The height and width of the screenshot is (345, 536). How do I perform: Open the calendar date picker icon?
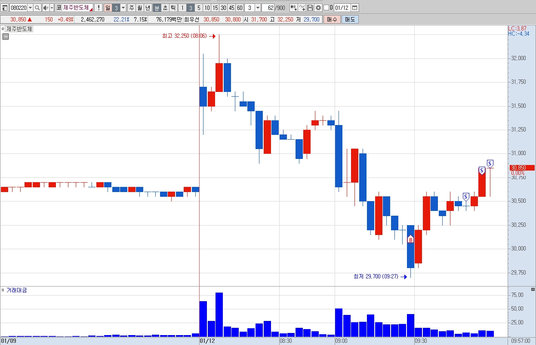pyautogui.click(x=355, y=8)
